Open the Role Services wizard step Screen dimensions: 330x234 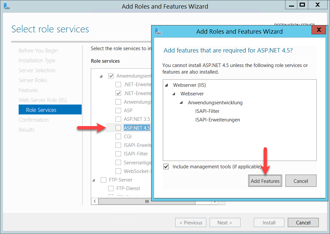coord(41,110)
